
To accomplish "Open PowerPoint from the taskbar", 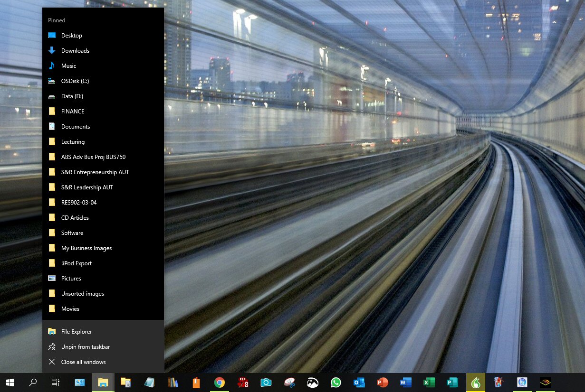I will pos(382,383).
